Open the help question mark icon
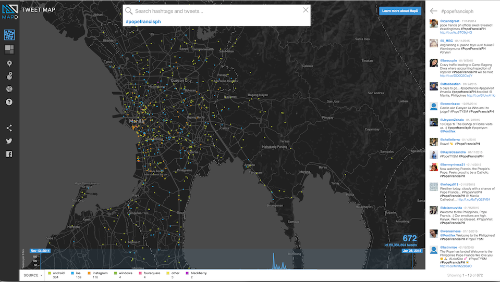This screenshot has height=282, width=500. click(9, 102)
